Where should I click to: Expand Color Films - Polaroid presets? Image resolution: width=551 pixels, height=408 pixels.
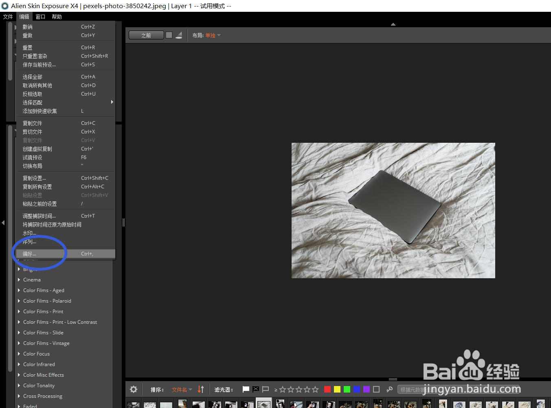point(19,301)
